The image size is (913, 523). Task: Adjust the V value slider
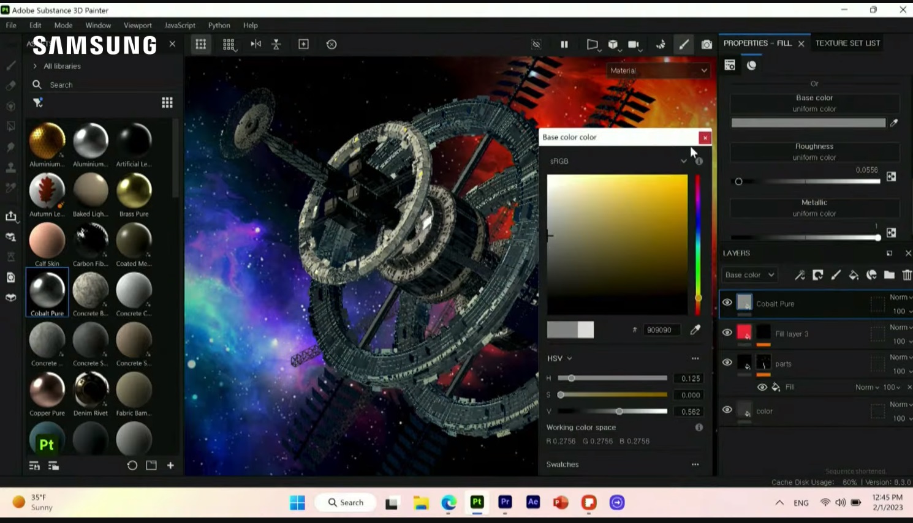pyautogui.click(x=612, y=412)
